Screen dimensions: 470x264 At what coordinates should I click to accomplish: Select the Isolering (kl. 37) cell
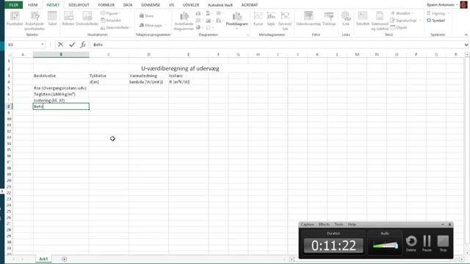point(61,100)
